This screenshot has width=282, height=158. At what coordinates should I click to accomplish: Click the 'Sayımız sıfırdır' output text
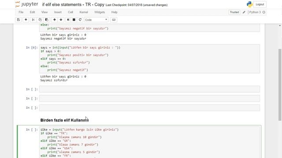click(x=54, y=80)
